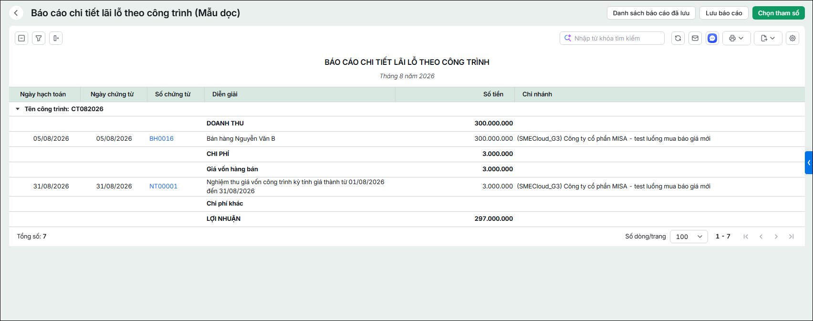Open the rows-per-page 100 dropdown

(x=689, y=237)
